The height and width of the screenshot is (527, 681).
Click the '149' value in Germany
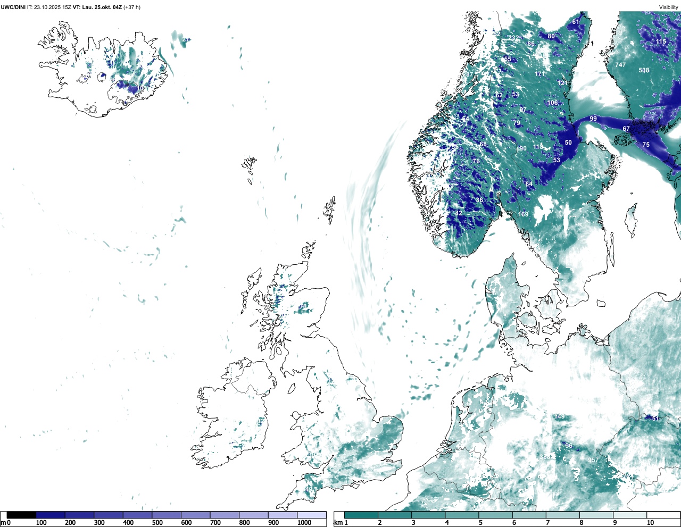click(560, 417)
